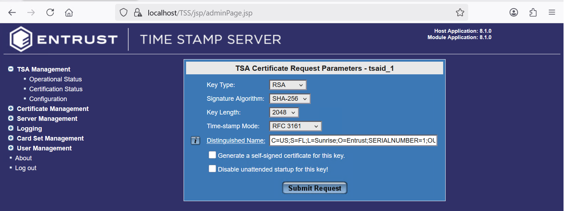Open Certification Status page
This screenshot has width=566, height=211.
coord(56,89)
